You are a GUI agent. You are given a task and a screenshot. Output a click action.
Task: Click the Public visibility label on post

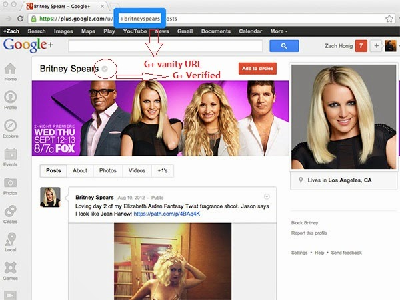click(157, 198)
